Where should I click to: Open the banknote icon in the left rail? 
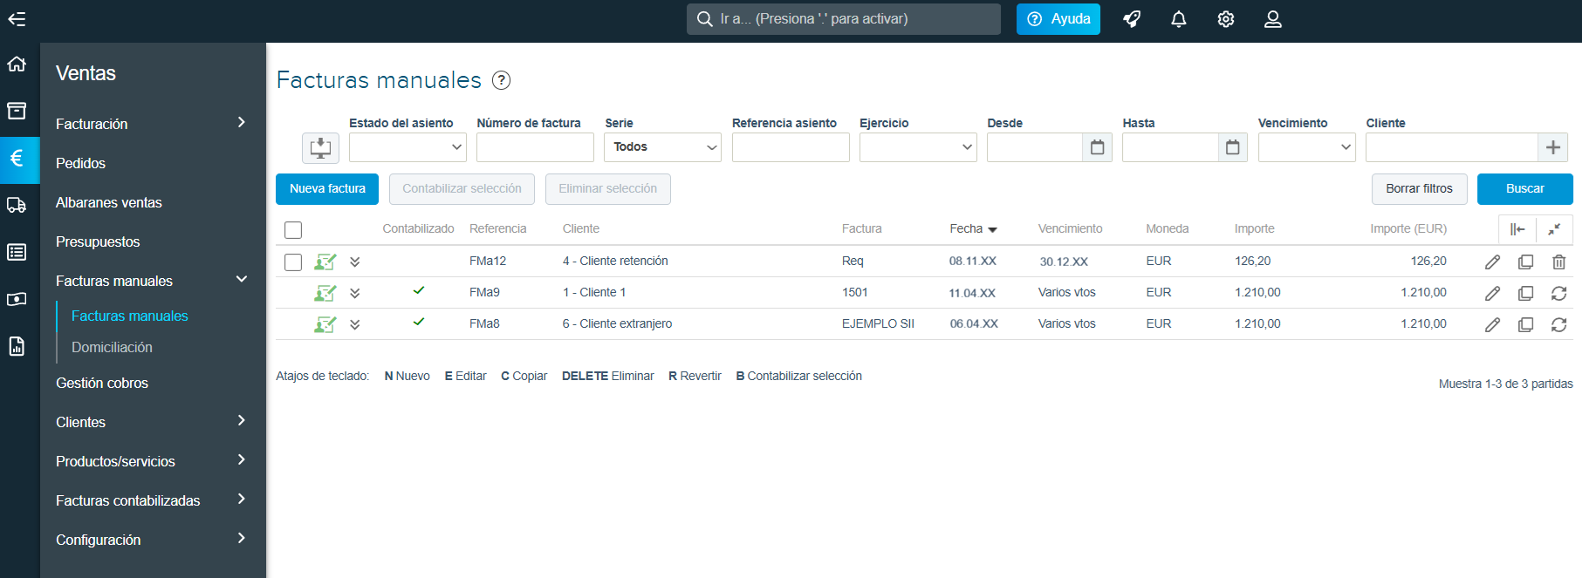tap(17, 299)
